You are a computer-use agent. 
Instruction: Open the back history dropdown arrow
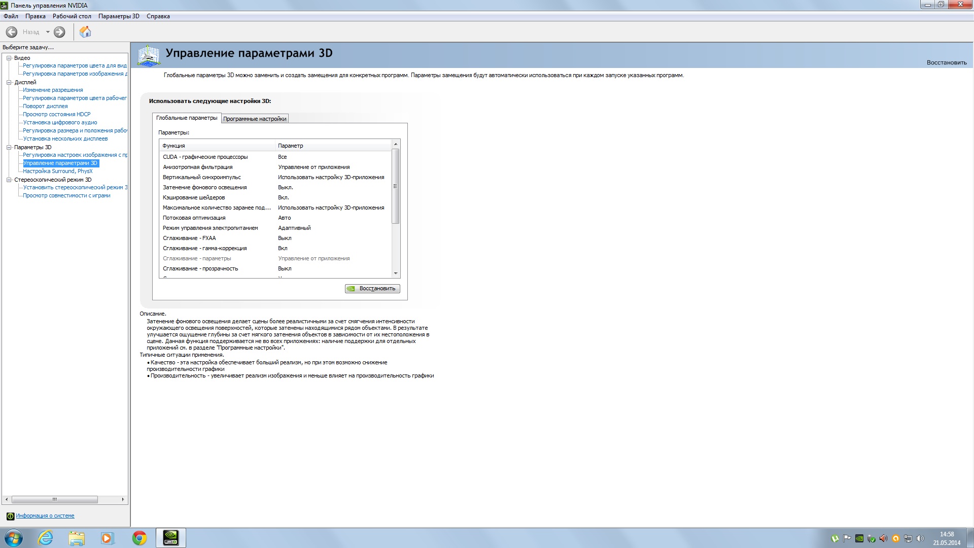pos(48,32)
